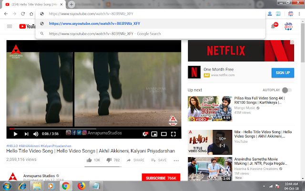This screenshot has height=191, width=305.
Task: Open Chrome three-dot menu
Action: 299,14
